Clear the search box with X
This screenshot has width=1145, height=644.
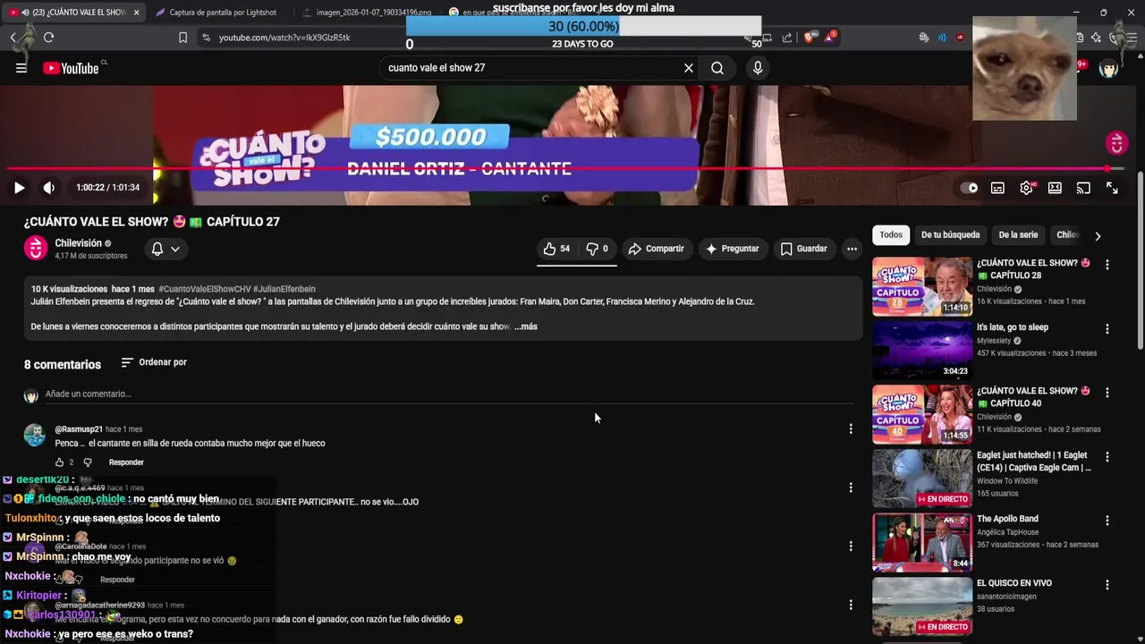689,68
